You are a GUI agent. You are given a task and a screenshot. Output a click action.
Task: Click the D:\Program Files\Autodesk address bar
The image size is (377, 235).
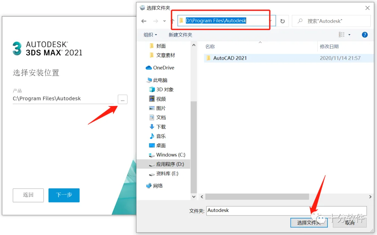[x=227, y=21]
